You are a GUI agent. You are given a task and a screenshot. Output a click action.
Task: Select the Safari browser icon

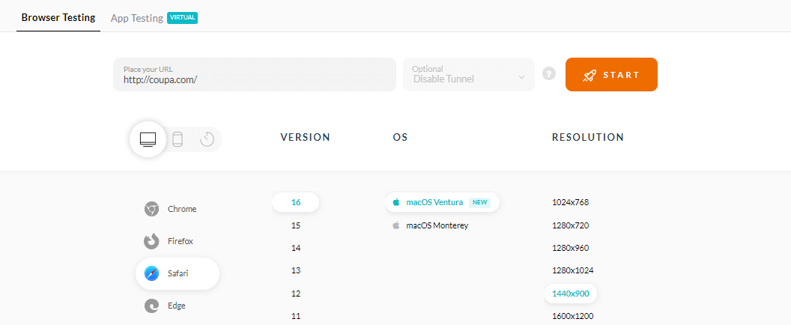coord(151,273)
